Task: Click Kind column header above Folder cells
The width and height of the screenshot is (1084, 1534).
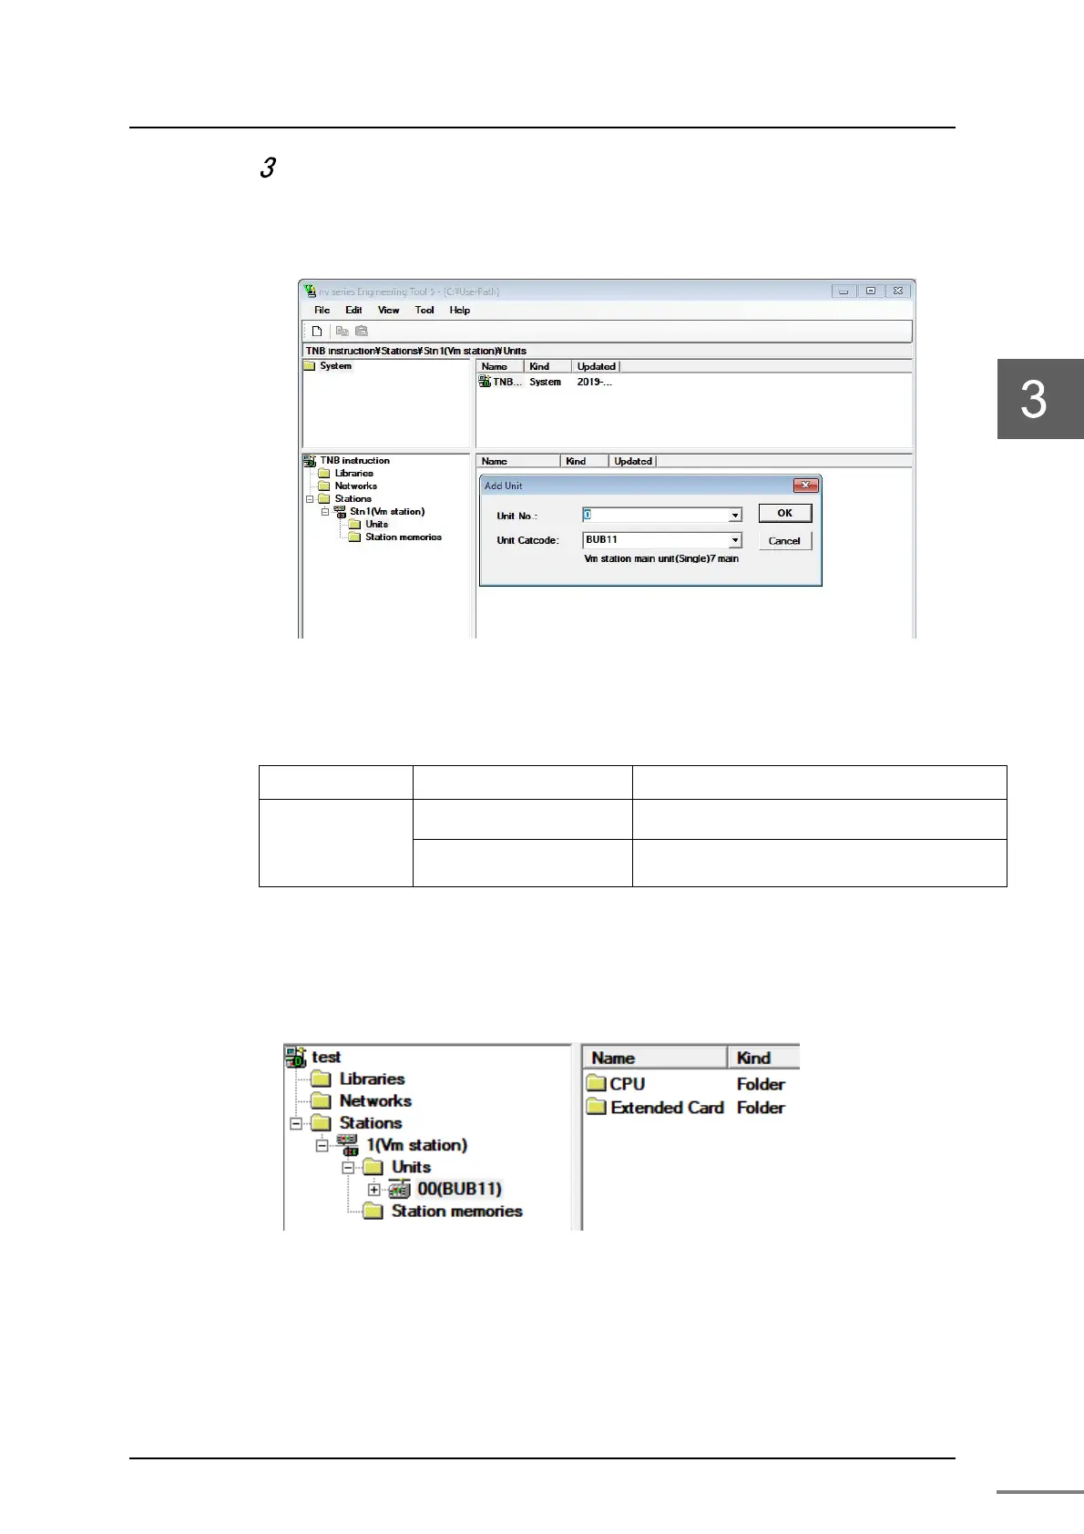Action: pos(764,1058)
